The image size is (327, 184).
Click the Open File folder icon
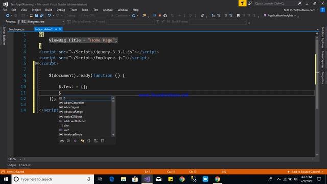[x=31, y=16]
